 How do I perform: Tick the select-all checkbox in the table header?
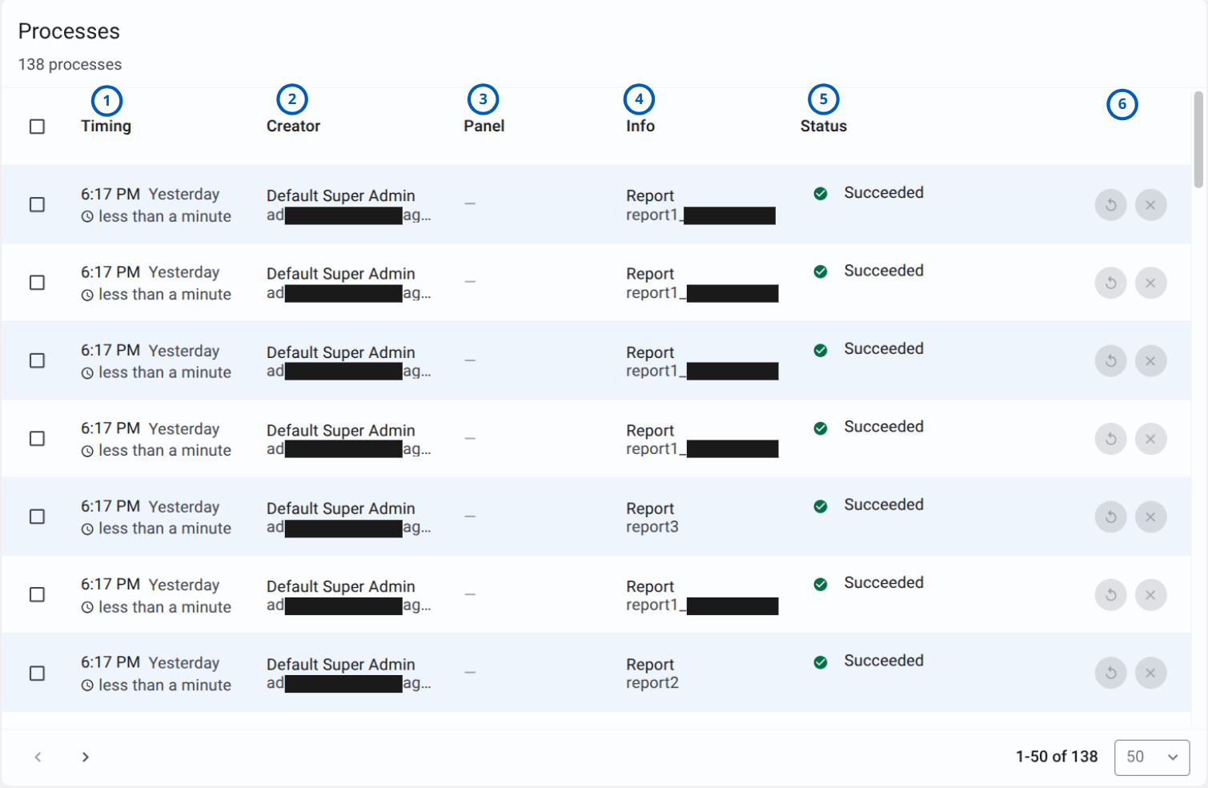tap(37, 127)
